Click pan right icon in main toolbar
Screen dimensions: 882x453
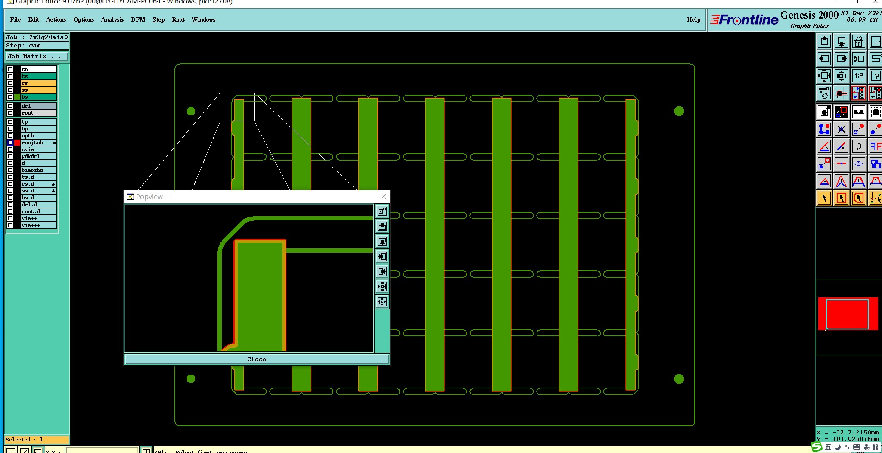[x=842, y=59]
